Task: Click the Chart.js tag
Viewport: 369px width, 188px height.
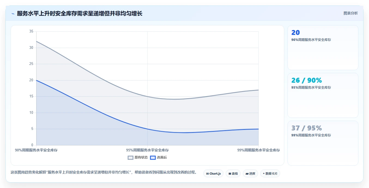Action: (213, 174)
